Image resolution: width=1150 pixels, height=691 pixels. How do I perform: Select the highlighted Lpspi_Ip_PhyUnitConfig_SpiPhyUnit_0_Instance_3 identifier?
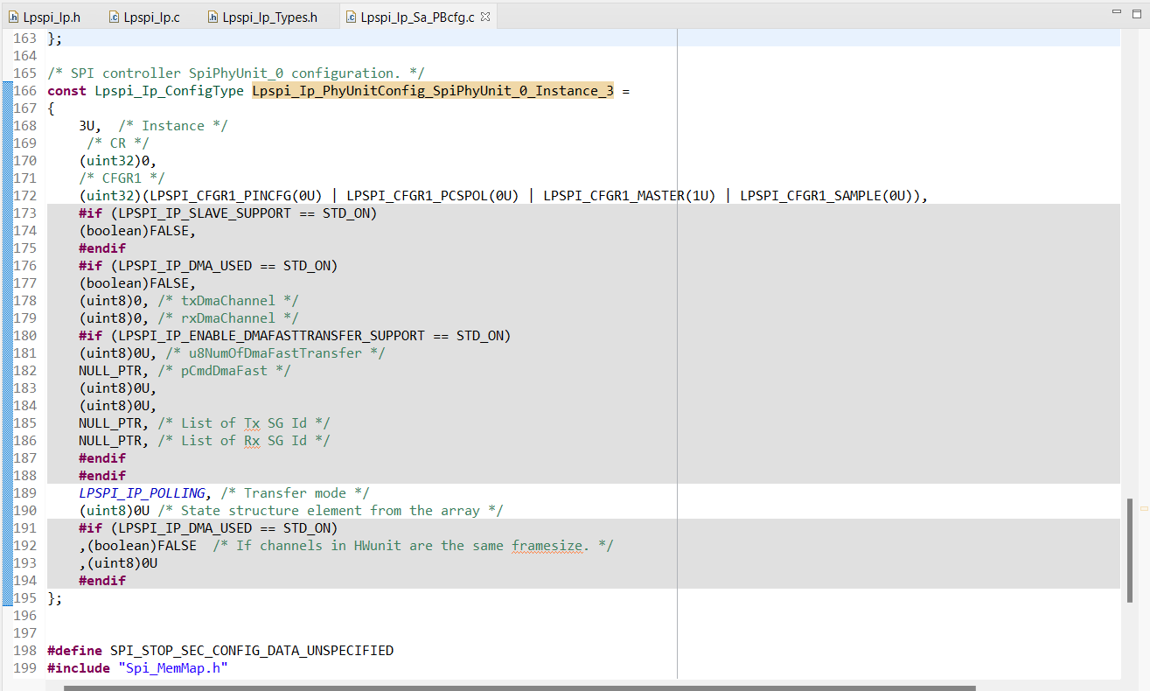[432, 90]
